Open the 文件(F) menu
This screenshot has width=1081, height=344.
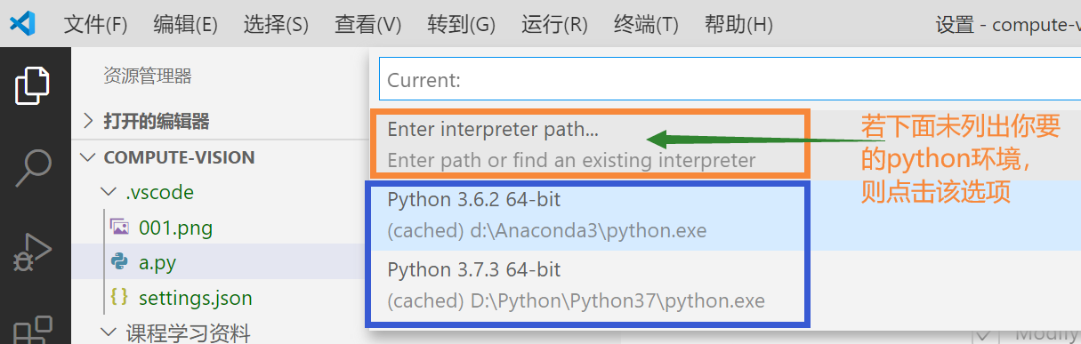tap(96, 25)
